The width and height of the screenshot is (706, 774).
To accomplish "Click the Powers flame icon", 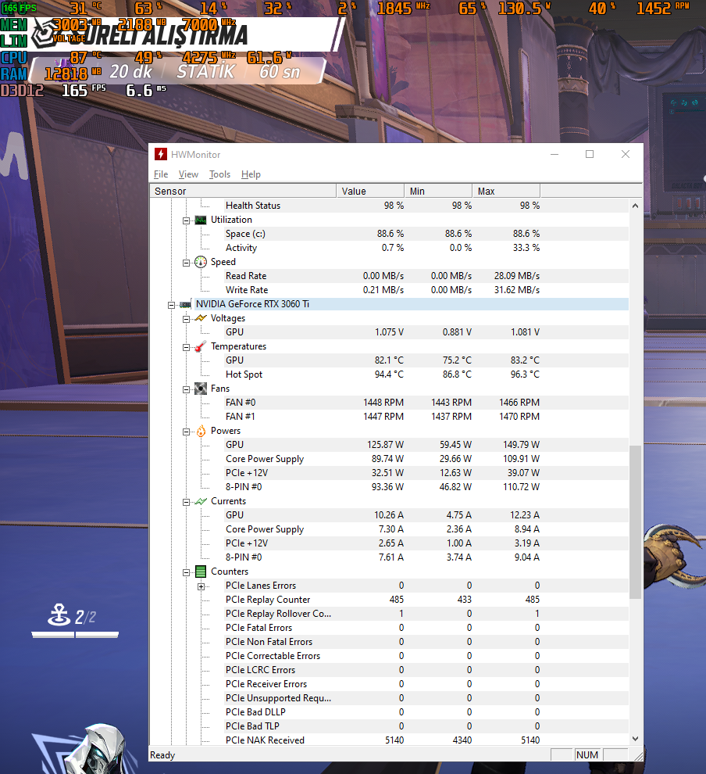I will 201,431.
